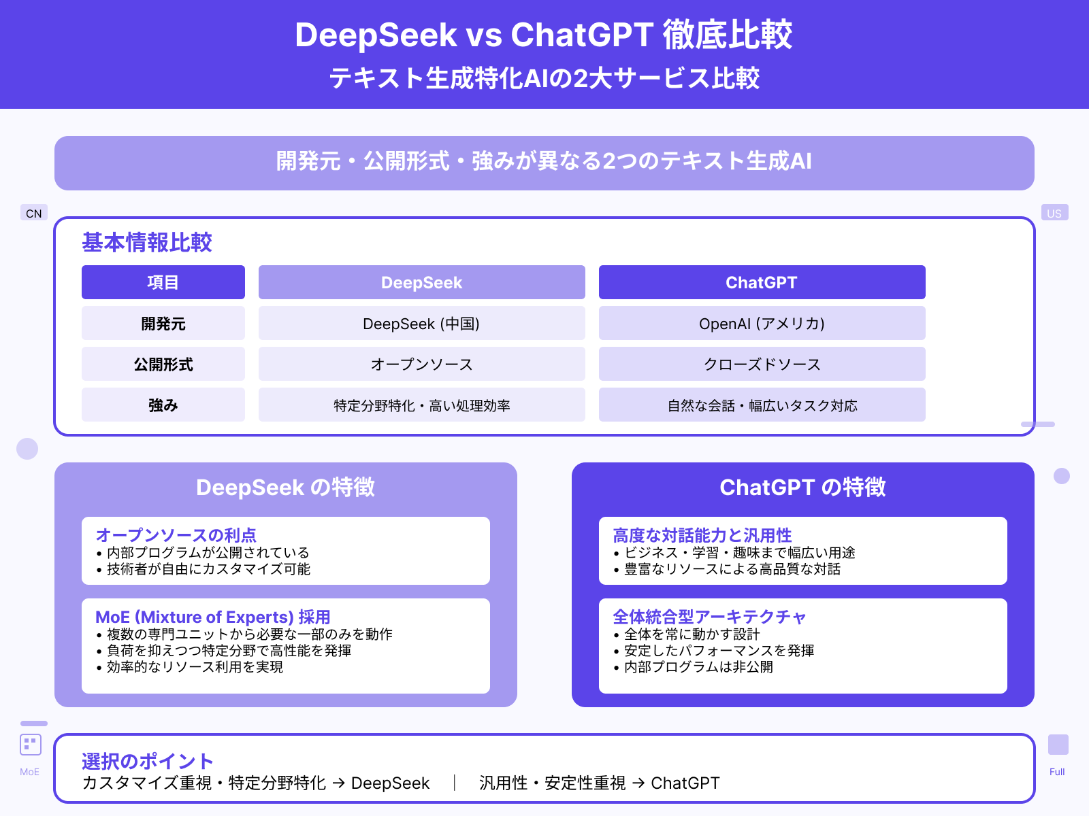
Task: Click the purple banner stating 開発元・公開形式・強みが異なる2つのテキスト生成AI
Action: click(x=544, y=163)
